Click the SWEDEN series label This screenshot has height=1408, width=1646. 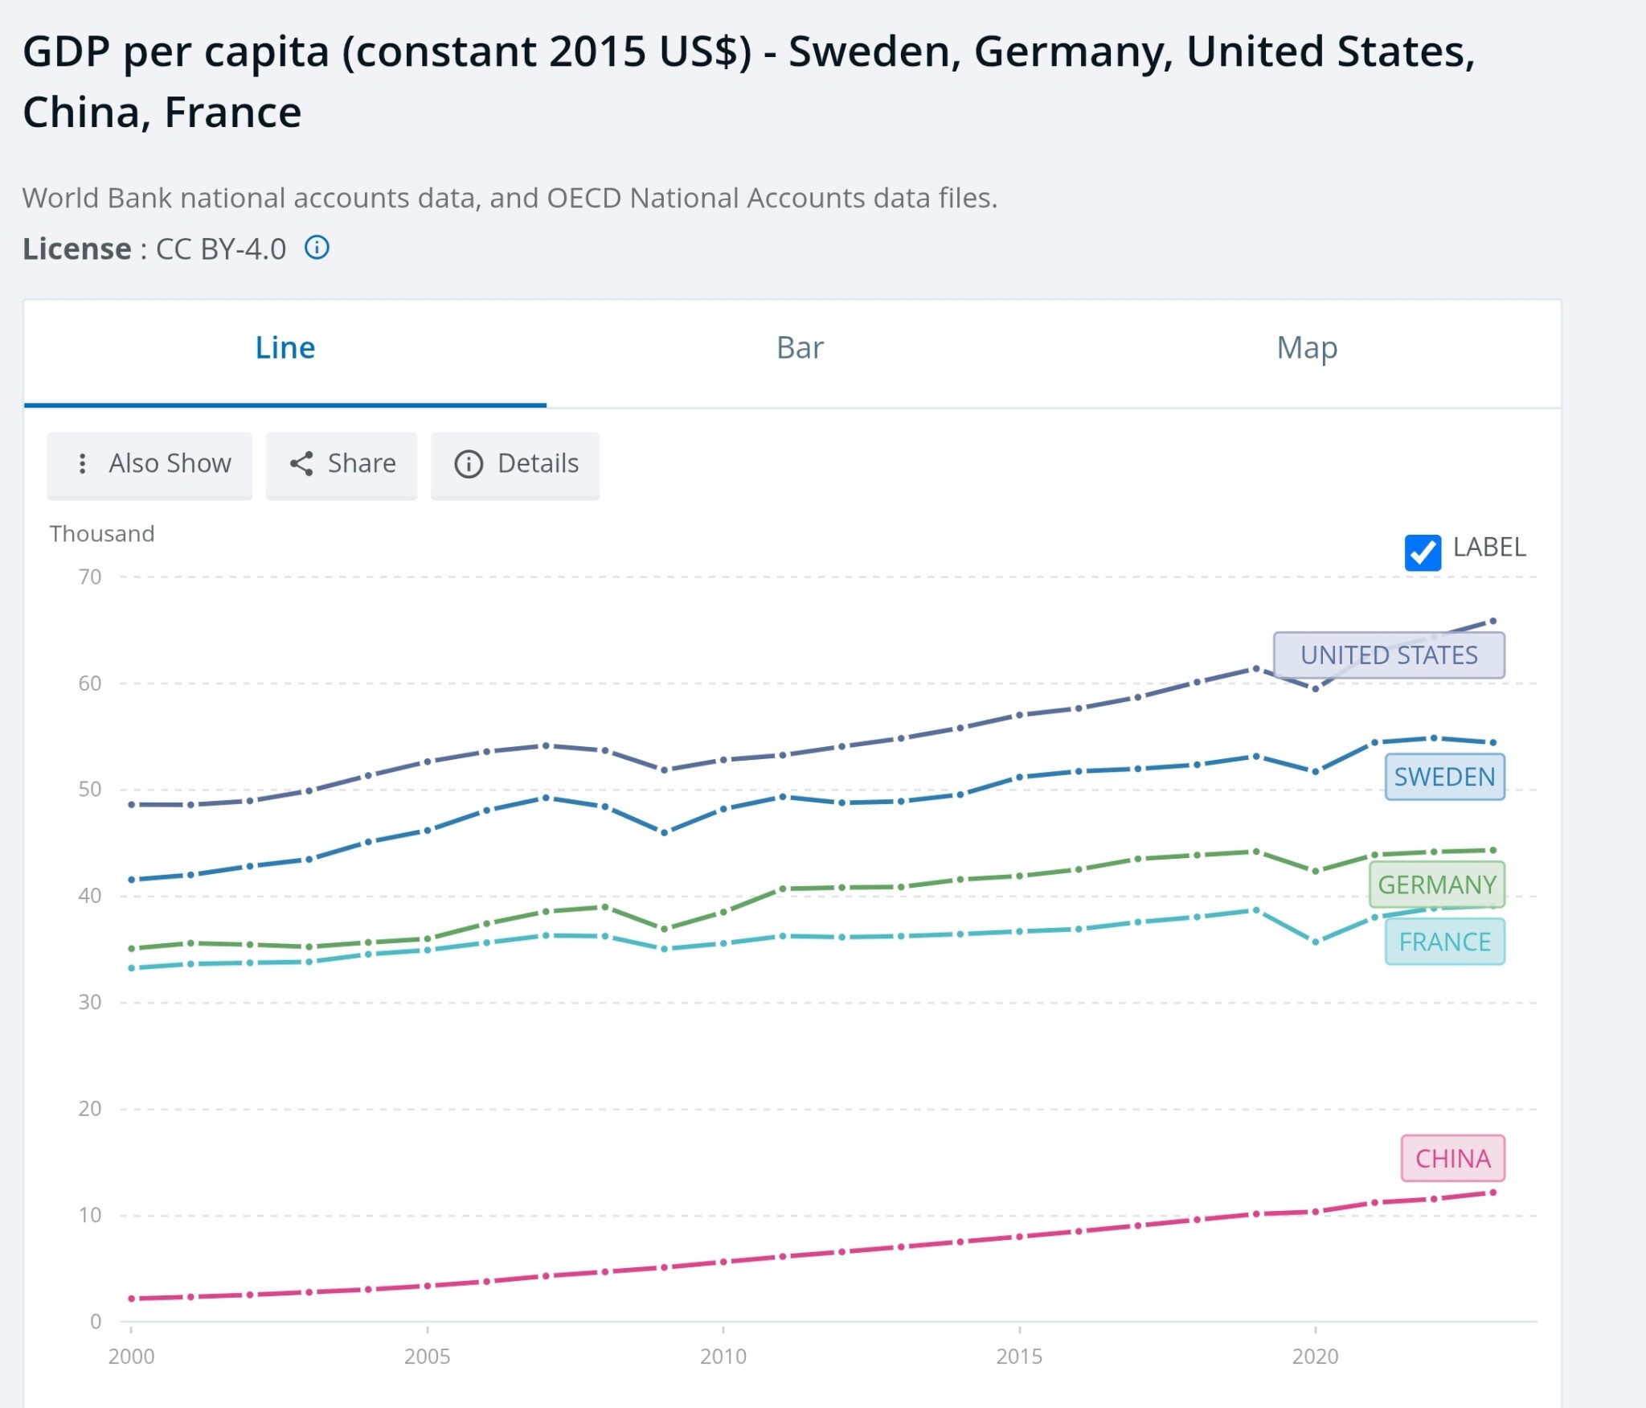tap(1444, 776)
